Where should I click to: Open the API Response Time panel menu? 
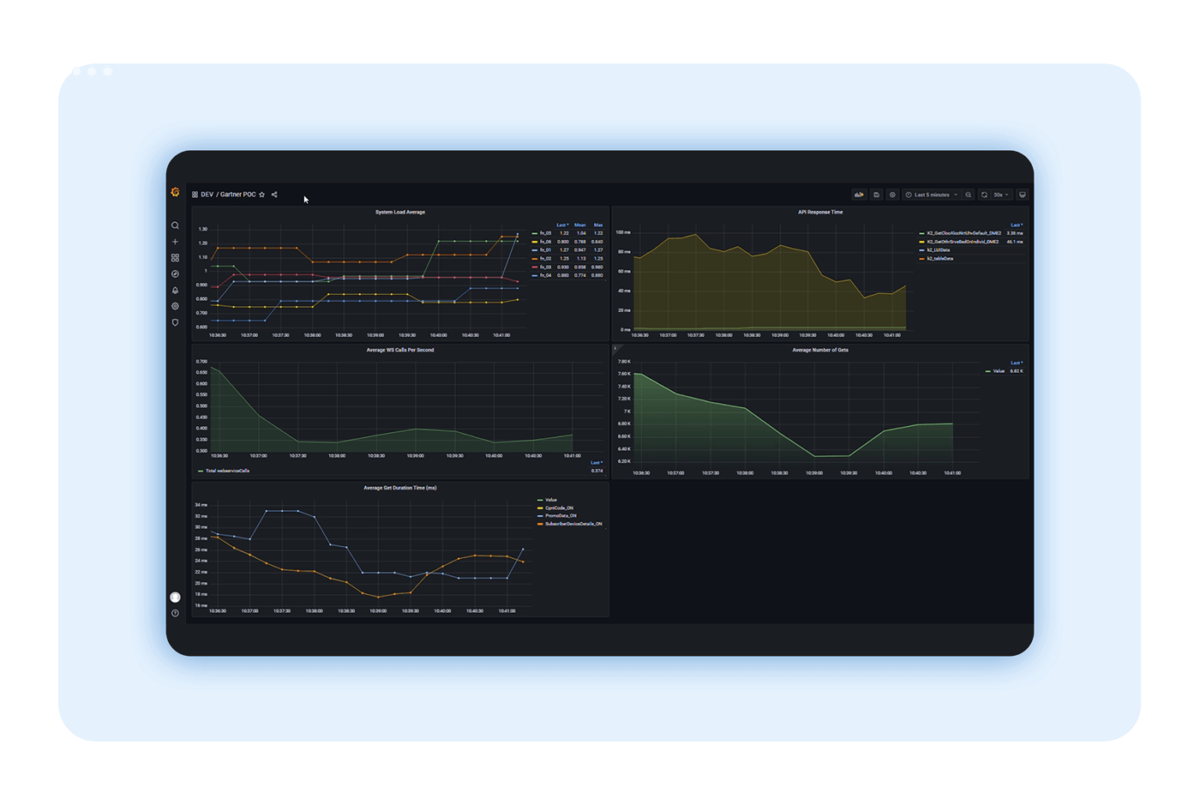(820, 212)
